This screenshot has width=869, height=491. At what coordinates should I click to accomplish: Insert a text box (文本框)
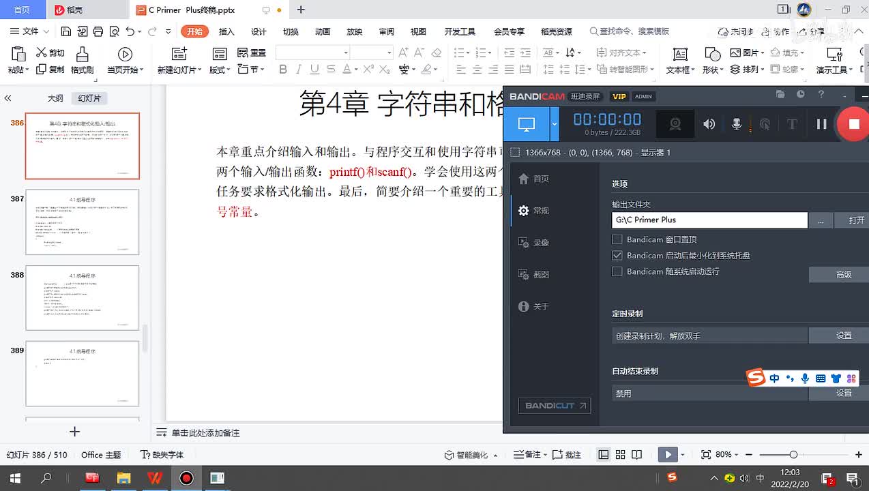(x=680, y=61)
